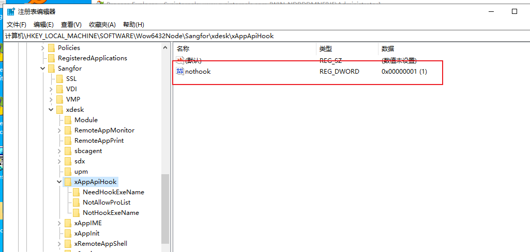Select the xRemoteAppShell folder icon
The width and height of the screenshot is (530, 252).
point(68,244)
